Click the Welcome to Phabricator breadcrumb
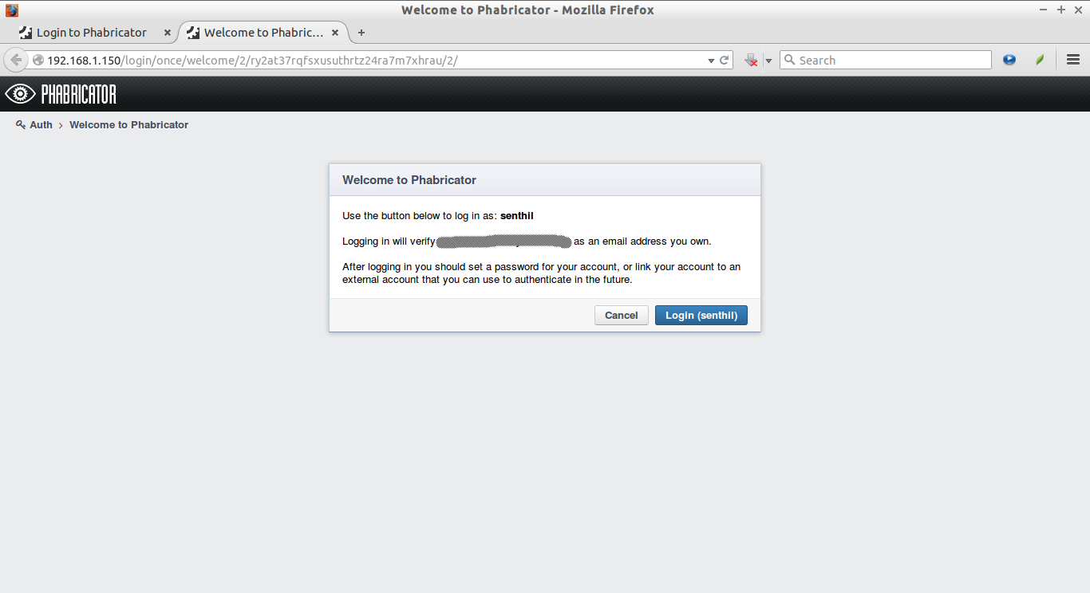This screenshot has width=1090, height=593. pyautogui.click(x=128, y=125)
